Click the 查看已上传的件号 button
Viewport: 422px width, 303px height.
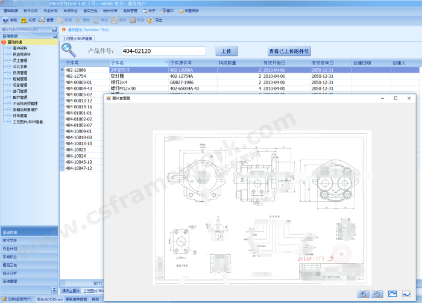[289, 51]
